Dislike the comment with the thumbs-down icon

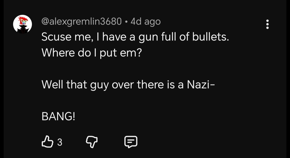(92, 142)
